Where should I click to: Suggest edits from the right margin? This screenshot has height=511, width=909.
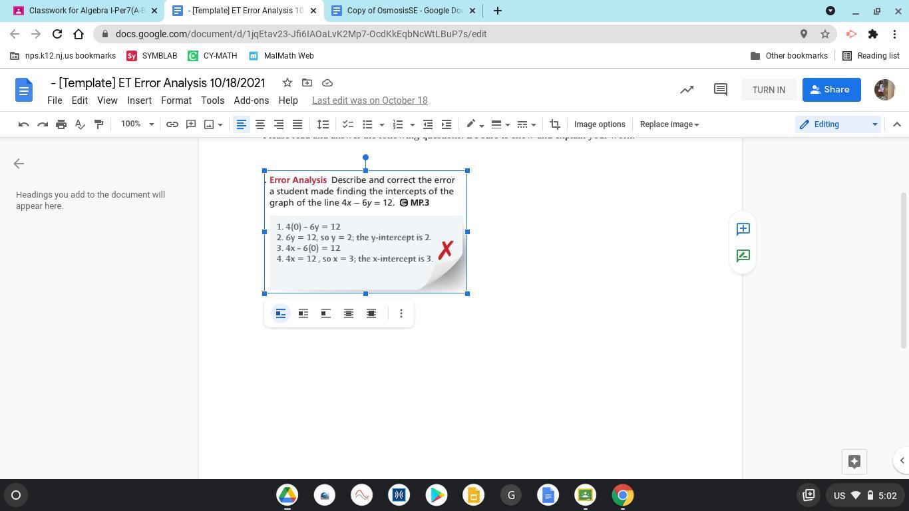(x=743, y=255)
